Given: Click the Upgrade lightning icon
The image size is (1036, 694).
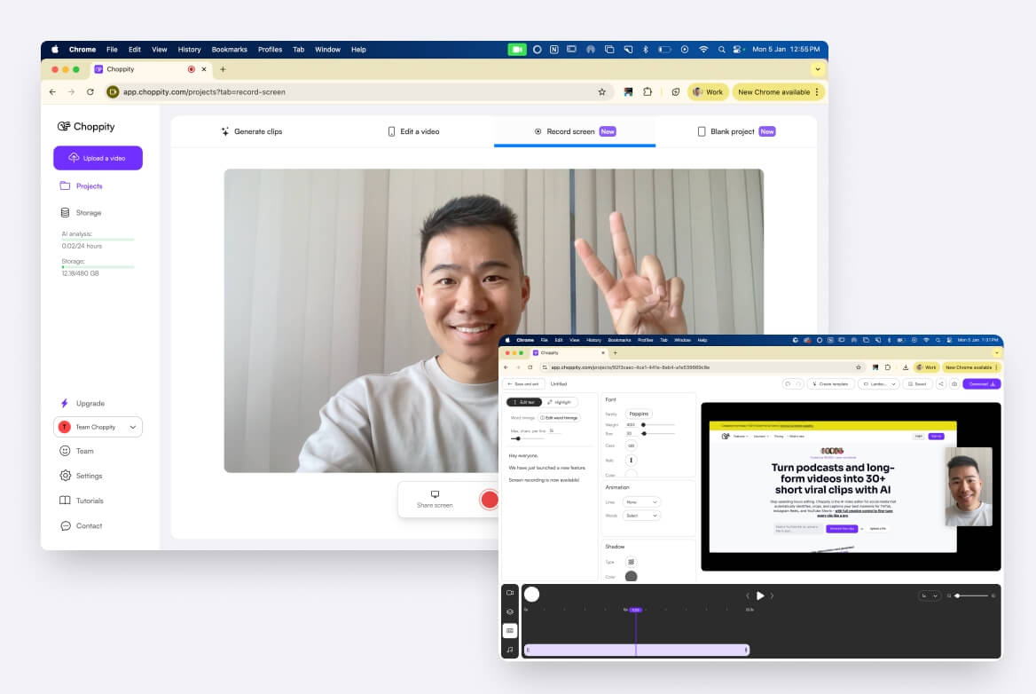Looking at the screenshot, I should click(x=65, y=403).
